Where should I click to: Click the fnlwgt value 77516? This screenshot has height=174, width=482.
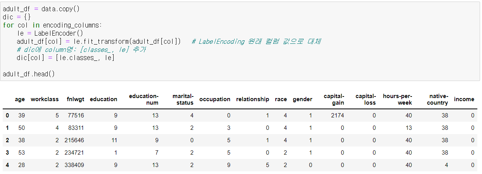76,115
